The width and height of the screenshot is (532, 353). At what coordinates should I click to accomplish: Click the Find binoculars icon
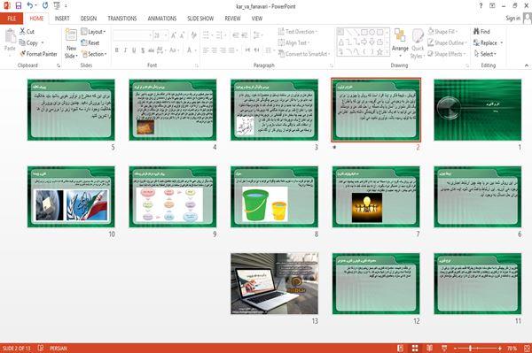pyautogui.click(x=477, y=32)
